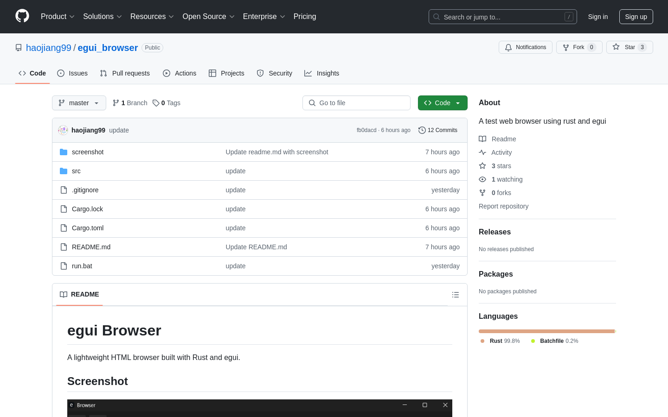Open the master branch selector dropdown
Image resolution: width=668 pixels, height=417 pixels.
click(79, 103)
